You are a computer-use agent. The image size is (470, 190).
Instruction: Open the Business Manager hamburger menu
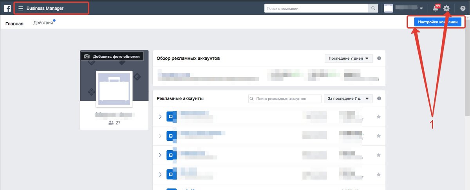pos(21,8)
